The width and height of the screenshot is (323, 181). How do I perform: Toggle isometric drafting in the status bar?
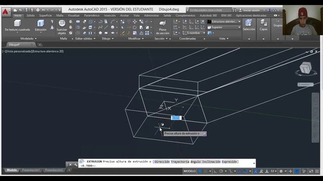pyautogui.click(x=230, y=171)
